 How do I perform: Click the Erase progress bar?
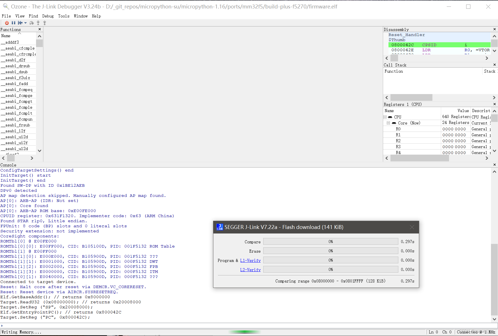click(x=330, y=251)
